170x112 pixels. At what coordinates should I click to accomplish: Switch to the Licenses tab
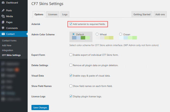coord(53,14)
